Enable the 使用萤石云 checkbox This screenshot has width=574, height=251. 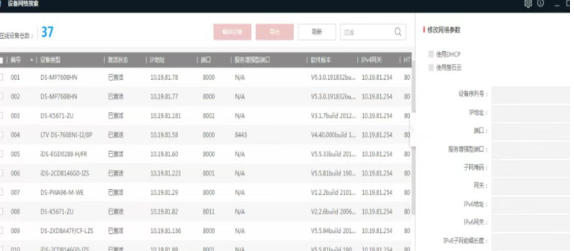point(431,68)
